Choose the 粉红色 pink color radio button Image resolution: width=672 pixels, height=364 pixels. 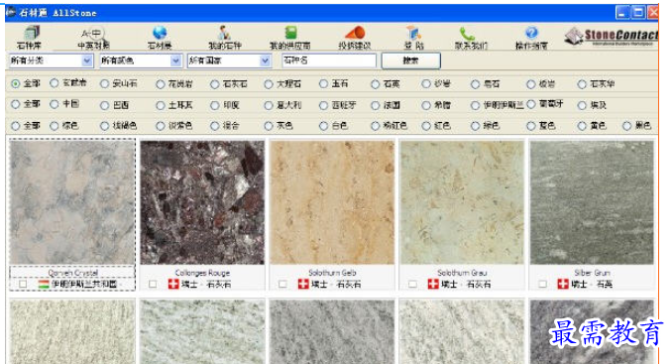coord(376,126)
